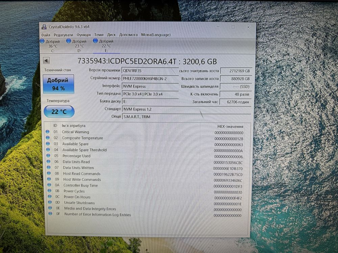Click the serial number field PHLE720000KH6P4BGN-2
Screen dimensions: 338x253
(x=150, y=79)
